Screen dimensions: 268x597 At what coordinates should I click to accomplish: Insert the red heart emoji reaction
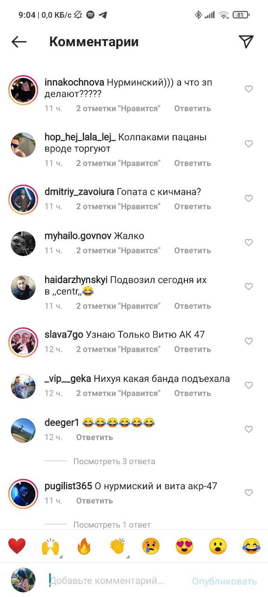[17, 546]
